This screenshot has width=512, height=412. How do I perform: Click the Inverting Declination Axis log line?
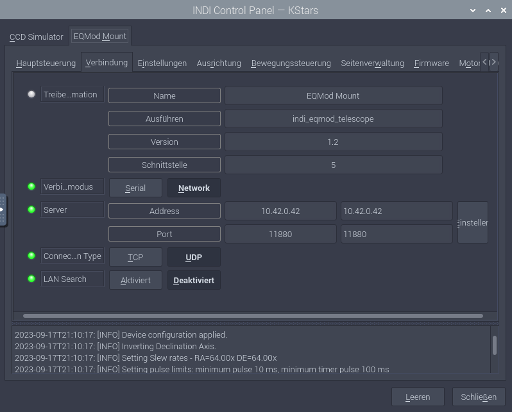(115, 347)
